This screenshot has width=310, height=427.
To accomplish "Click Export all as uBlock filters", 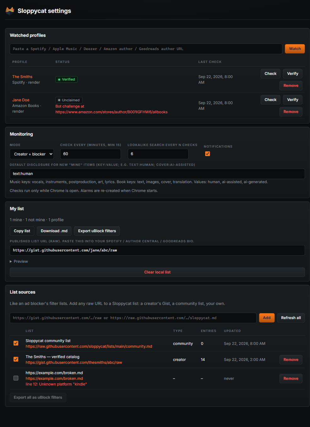I will (x=38, y=397).
